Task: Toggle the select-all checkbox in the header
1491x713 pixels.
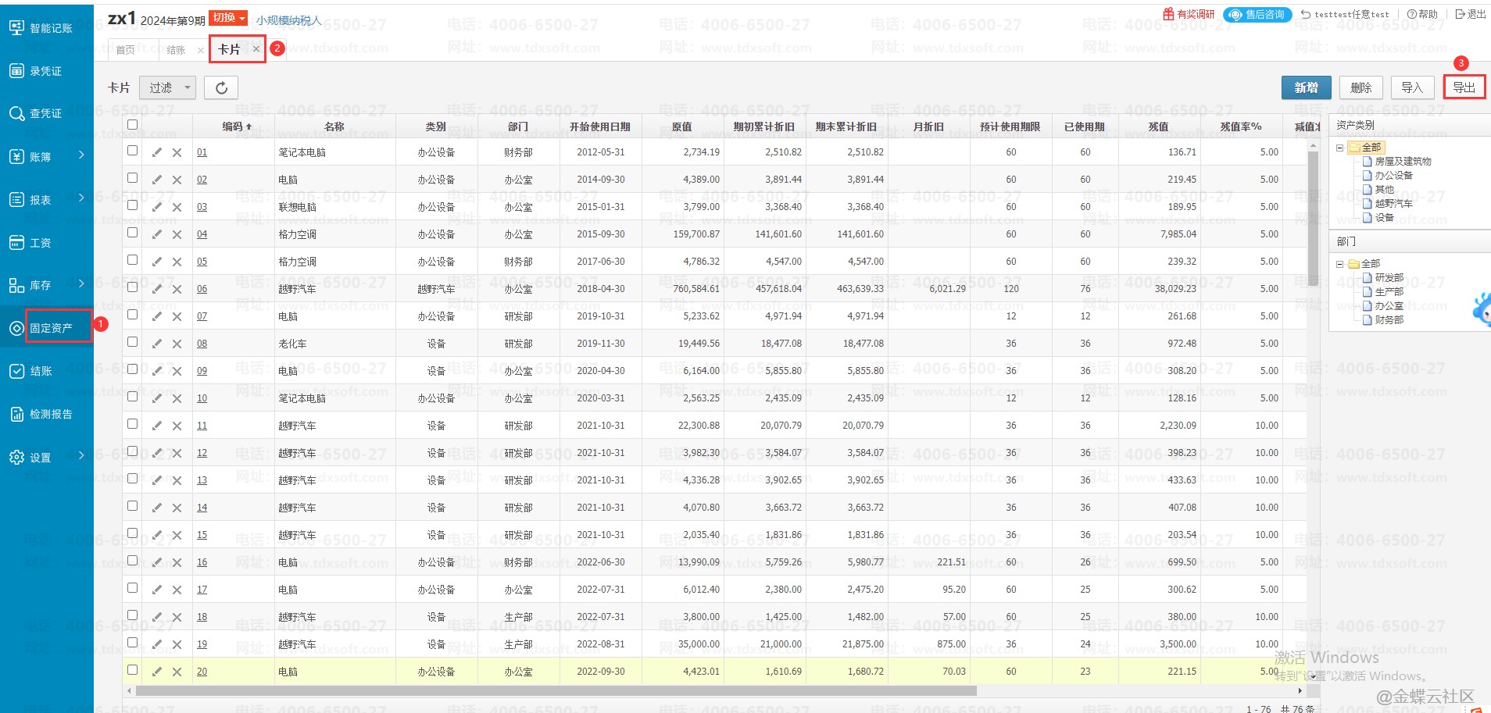Action: (x=132, y=125)
